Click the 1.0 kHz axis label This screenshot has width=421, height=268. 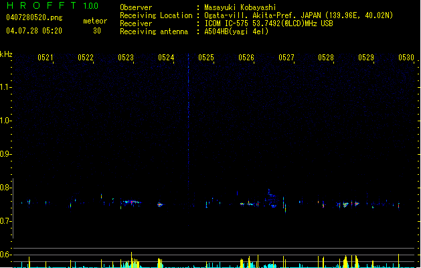click(x=5, y=121)
